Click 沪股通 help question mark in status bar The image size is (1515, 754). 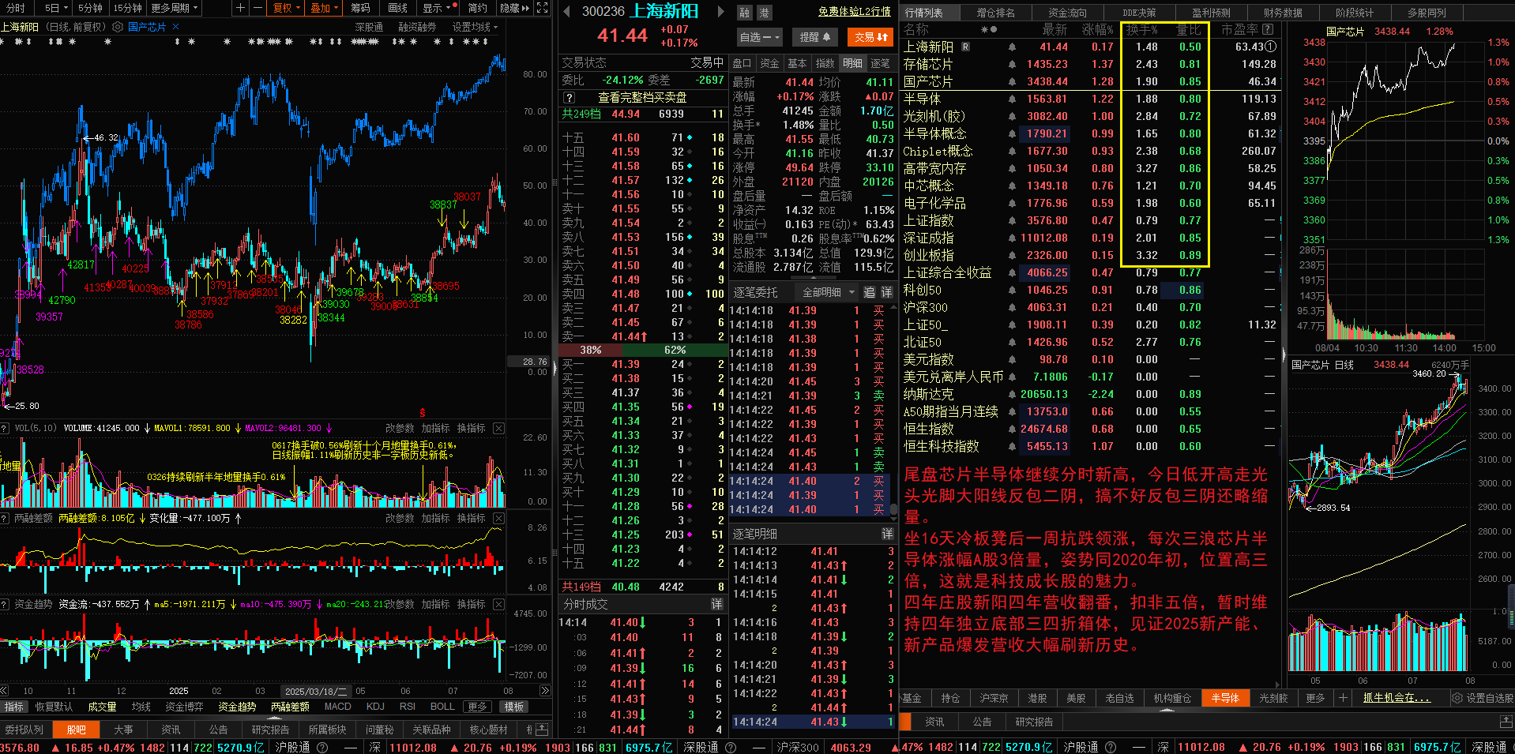[x=322, y=747]
